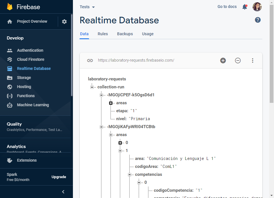Viewport: 274px width, 198px height.
Task: Click the database URL text
Action: tap(136, 60)
